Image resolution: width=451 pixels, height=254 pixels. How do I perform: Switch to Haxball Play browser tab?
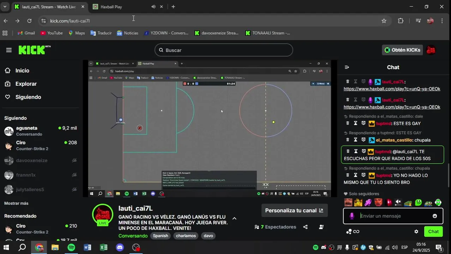120,7
